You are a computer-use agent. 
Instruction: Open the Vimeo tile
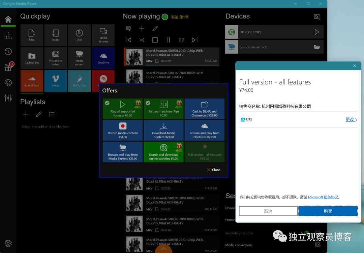(x=56, y=81)
